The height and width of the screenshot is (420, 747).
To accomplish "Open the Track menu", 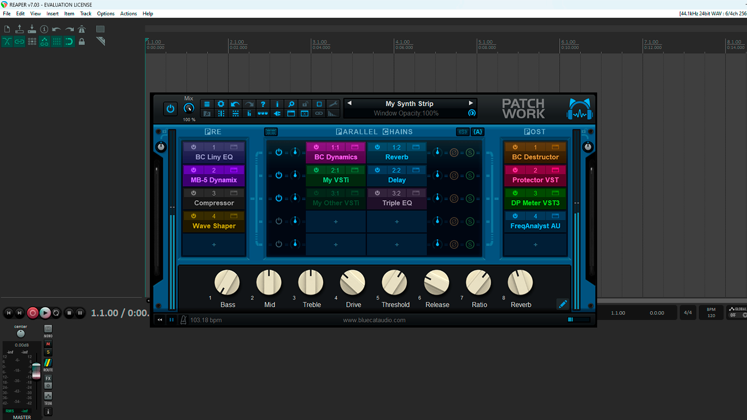I will (86, 14).
